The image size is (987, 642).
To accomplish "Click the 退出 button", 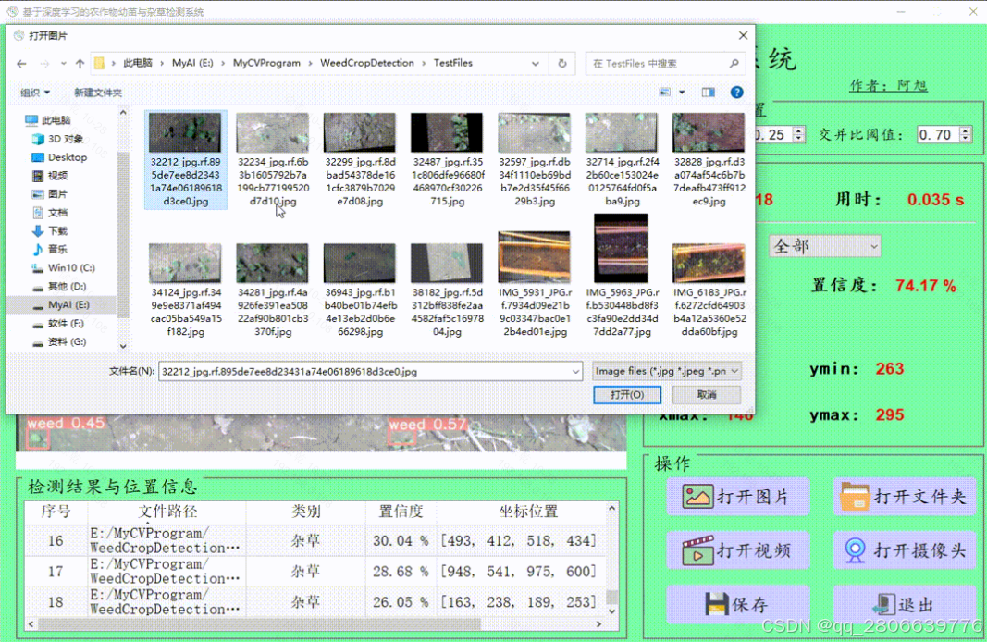I will coord(905,604).
